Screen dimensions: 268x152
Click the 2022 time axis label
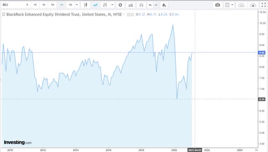207,150
